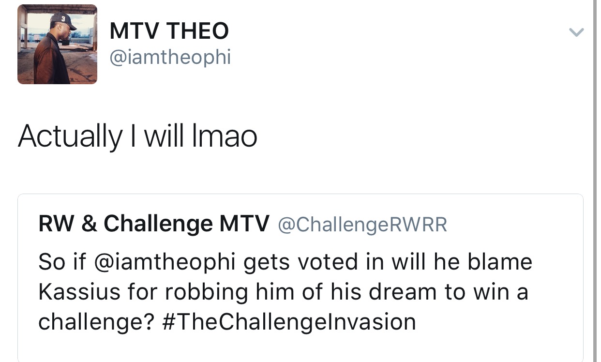Visit the @ChallengeRWRR handle
The image size is (601, 362).
[362, 224]
